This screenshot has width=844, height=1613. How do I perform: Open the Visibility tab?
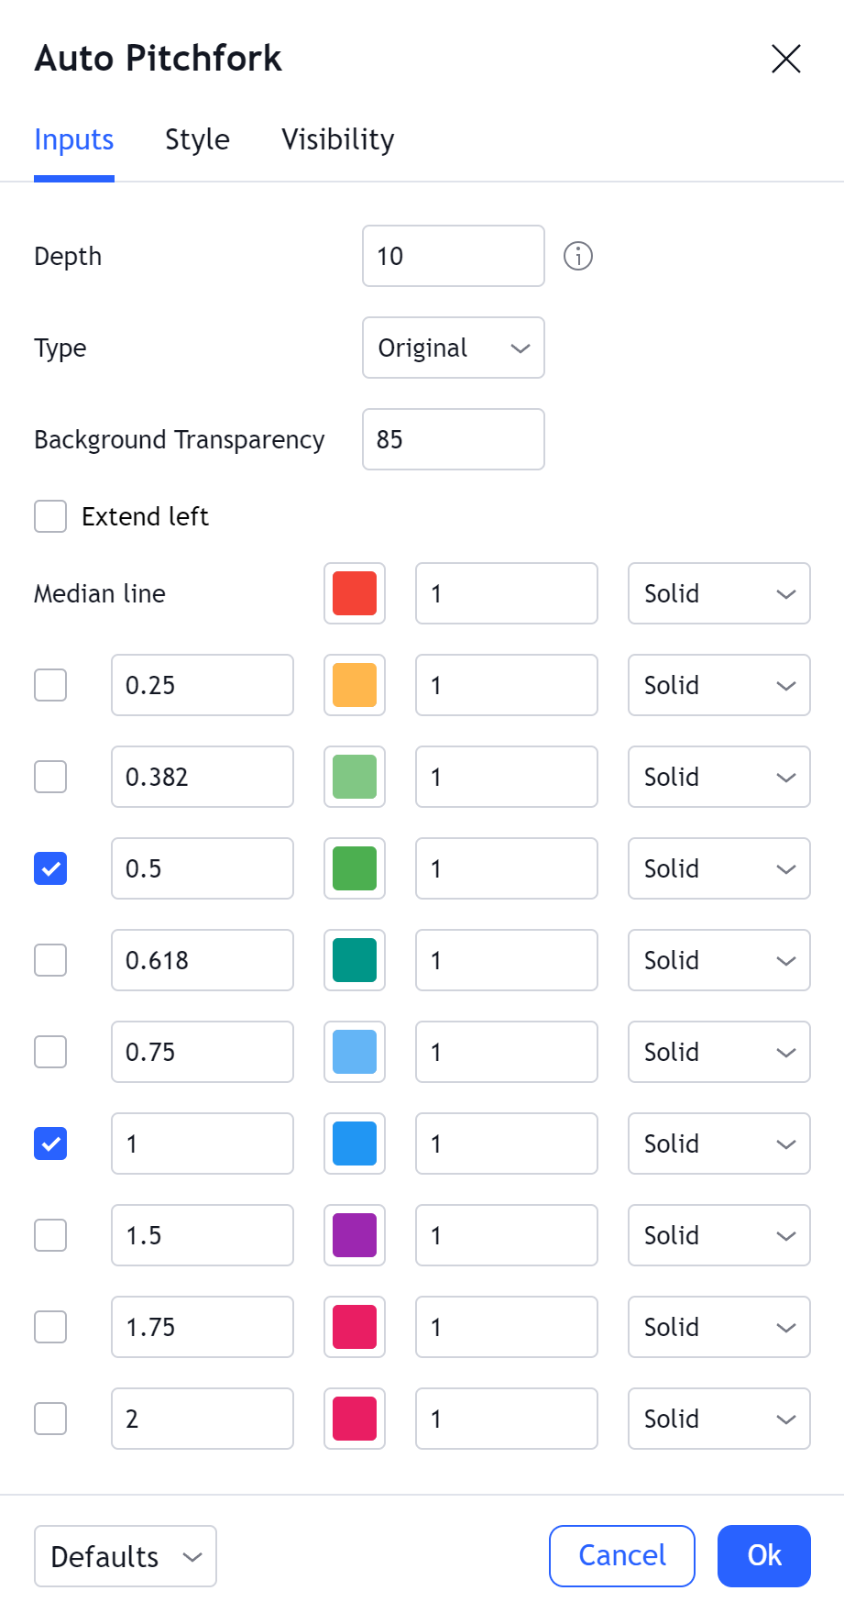click(x=337, y=139)
